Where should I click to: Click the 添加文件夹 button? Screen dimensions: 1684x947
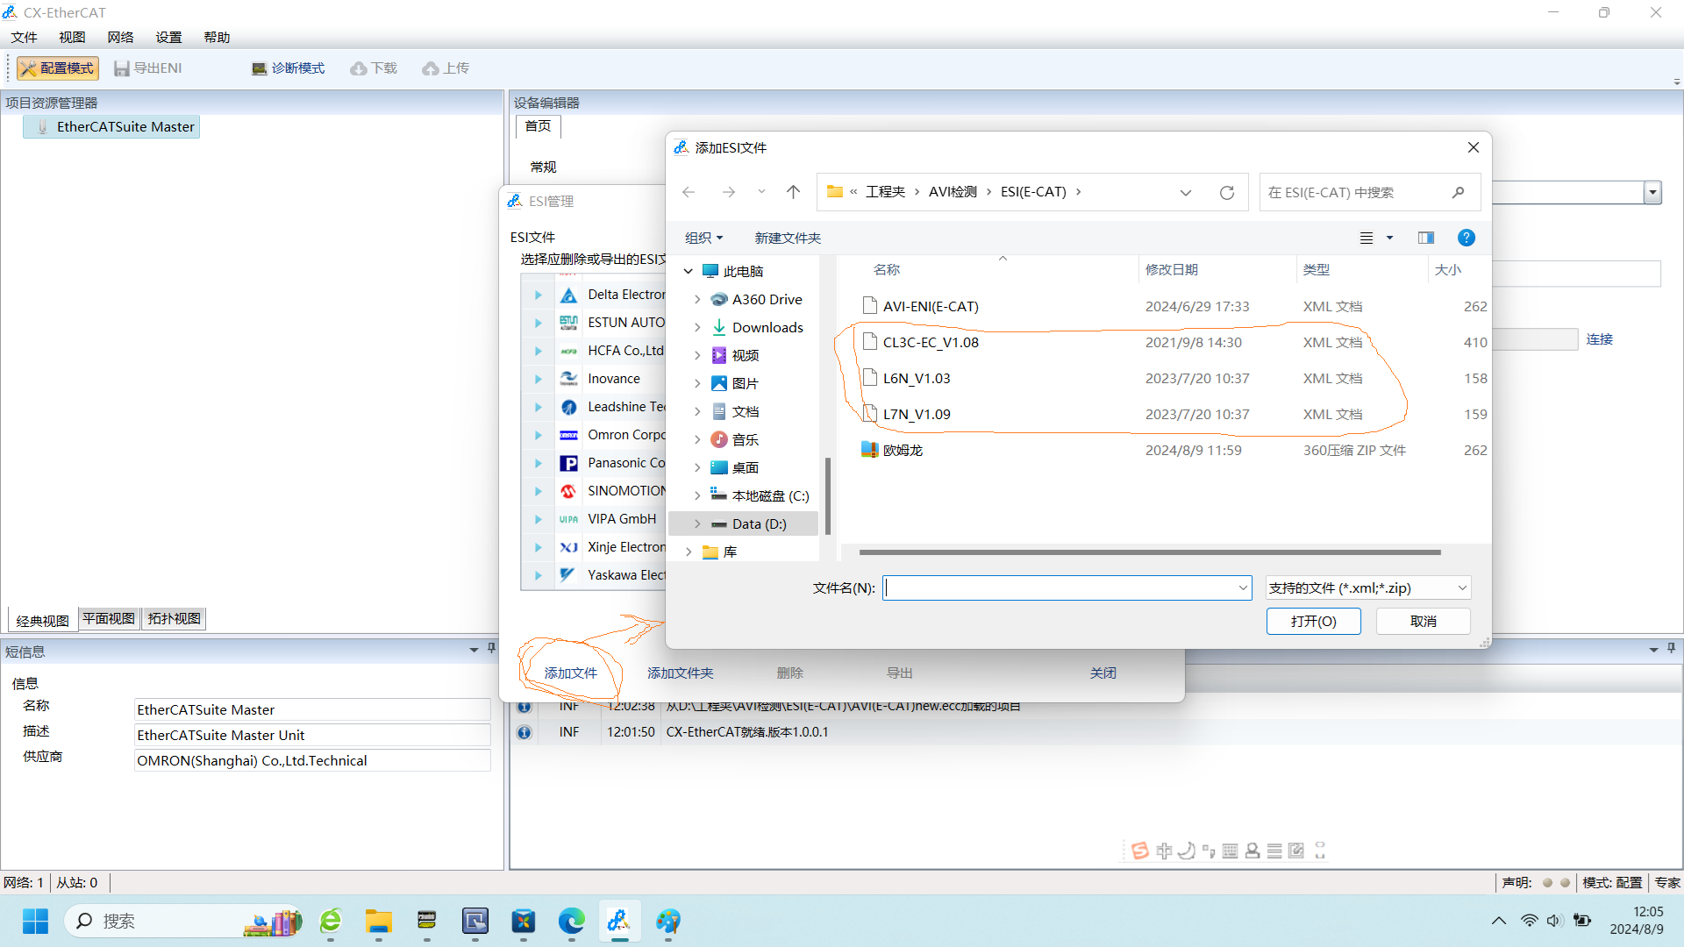click(680, 673)
